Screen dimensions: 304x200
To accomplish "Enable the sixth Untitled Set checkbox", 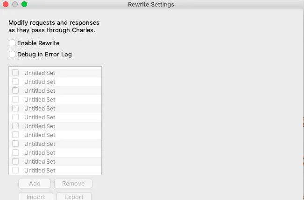I will click(x=15, y=117).
